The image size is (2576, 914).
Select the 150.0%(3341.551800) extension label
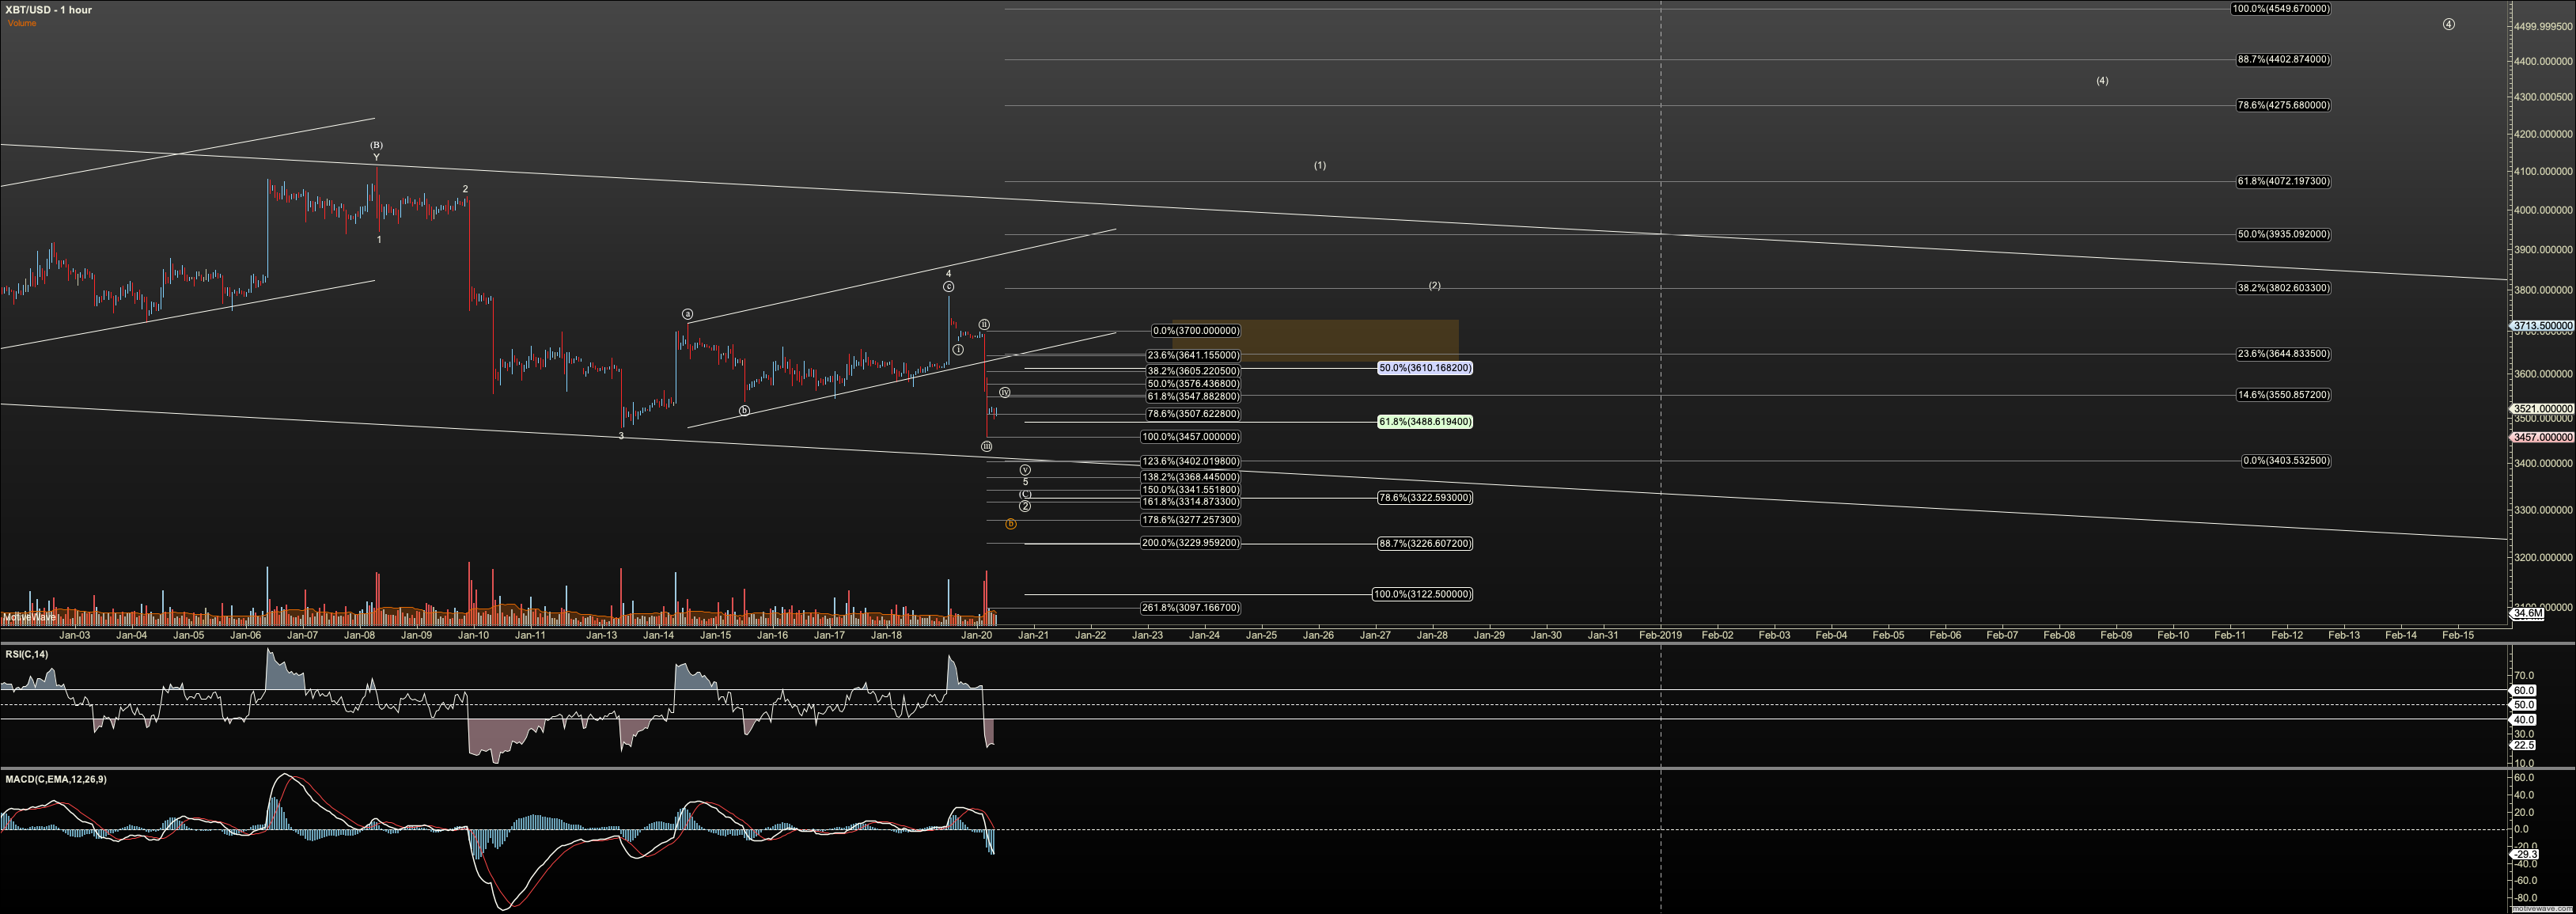pyautogui.click(x=1191, y=490)
